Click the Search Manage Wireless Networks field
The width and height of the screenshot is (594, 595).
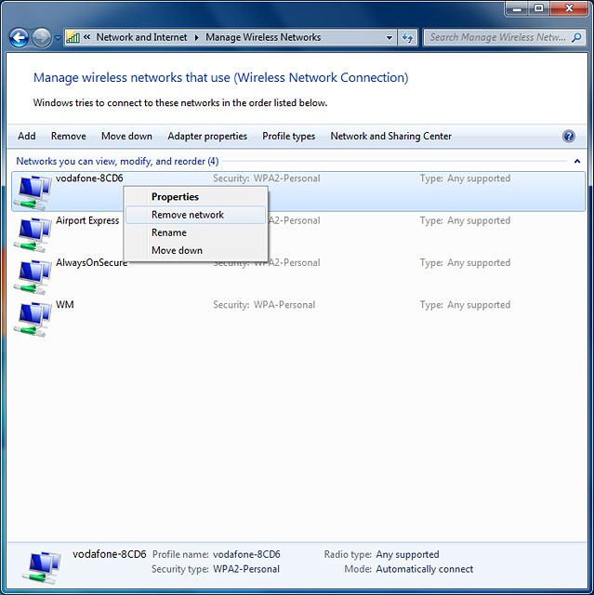point(497,38)
